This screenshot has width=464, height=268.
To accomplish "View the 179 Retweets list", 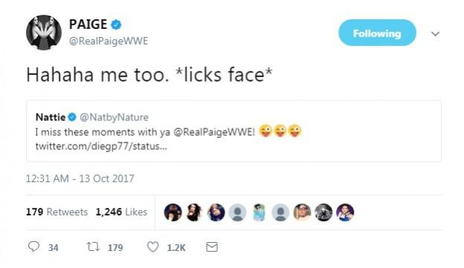I will [57, 212].
